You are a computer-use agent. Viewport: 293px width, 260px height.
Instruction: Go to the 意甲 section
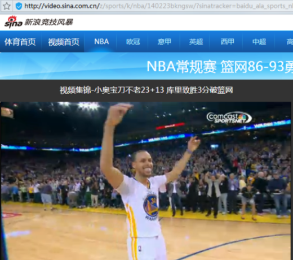165,42
